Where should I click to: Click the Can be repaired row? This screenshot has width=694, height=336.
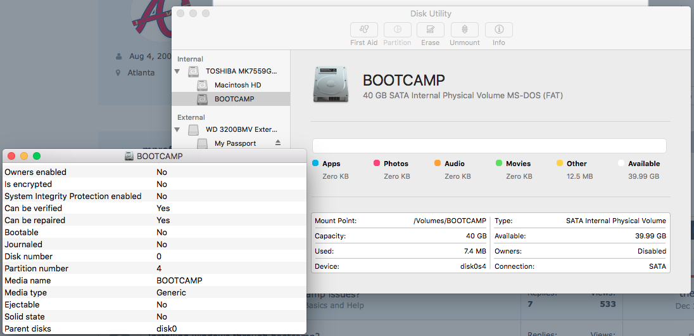click(154, 221)
